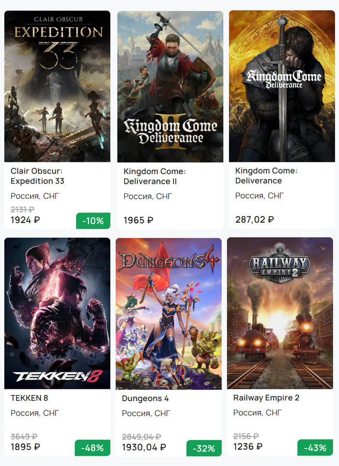Click the Clair Obscur: Expedition 33 title

click(x=37, y=176)
